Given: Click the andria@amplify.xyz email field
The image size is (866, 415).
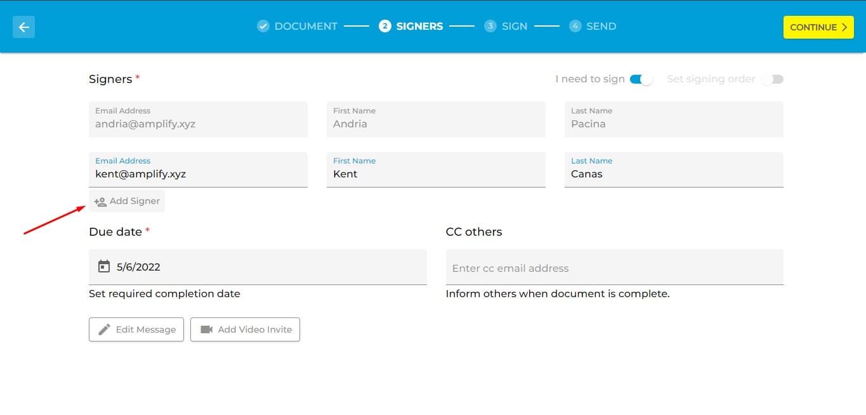Looking at the screenshot, I should pos(198,120).
